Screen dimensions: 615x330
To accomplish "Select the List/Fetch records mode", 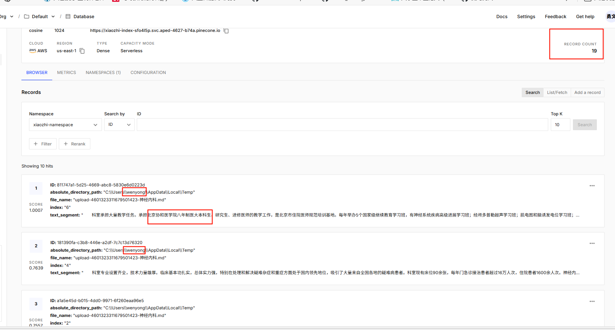I will click(557, 92).
